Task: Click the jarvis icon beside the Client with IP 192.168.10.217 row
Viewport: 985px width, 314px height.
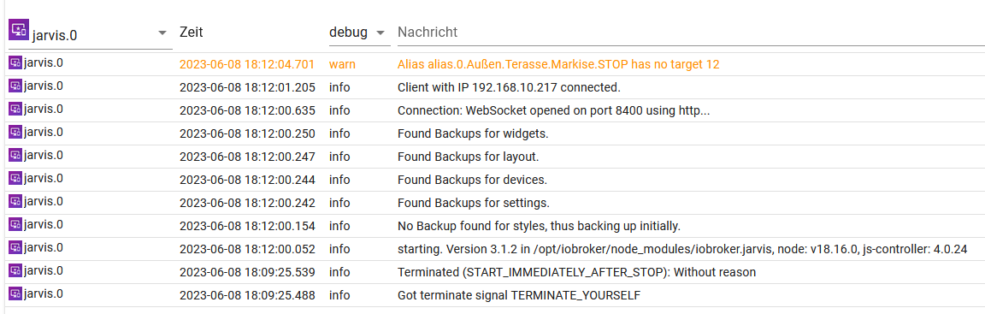Action: point(15,86)
